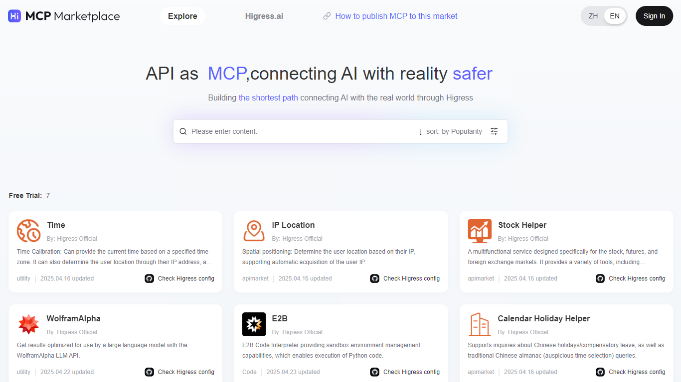Image resolution: width=681 pixels, height=382 pixels.
Task: Click GitHub icon on the E2B card
Action: pyautogui.click(x=374, y=372)
